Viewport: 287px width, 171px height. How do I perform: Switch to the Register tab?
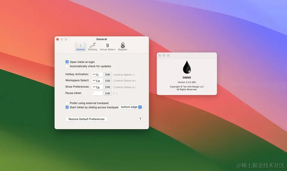point(123,47)
